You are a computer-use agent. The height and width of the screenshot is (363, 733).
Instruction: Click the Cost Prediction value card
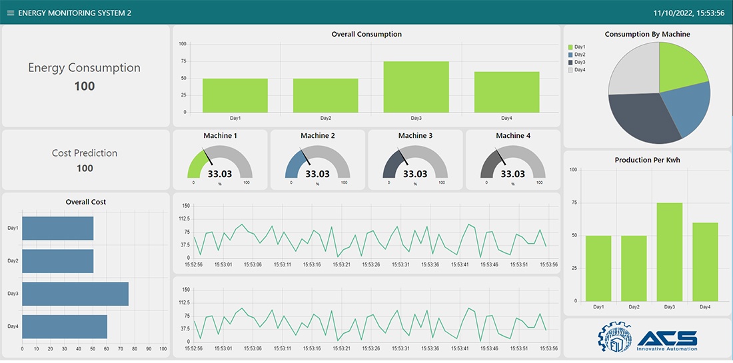tap(85, 160)
